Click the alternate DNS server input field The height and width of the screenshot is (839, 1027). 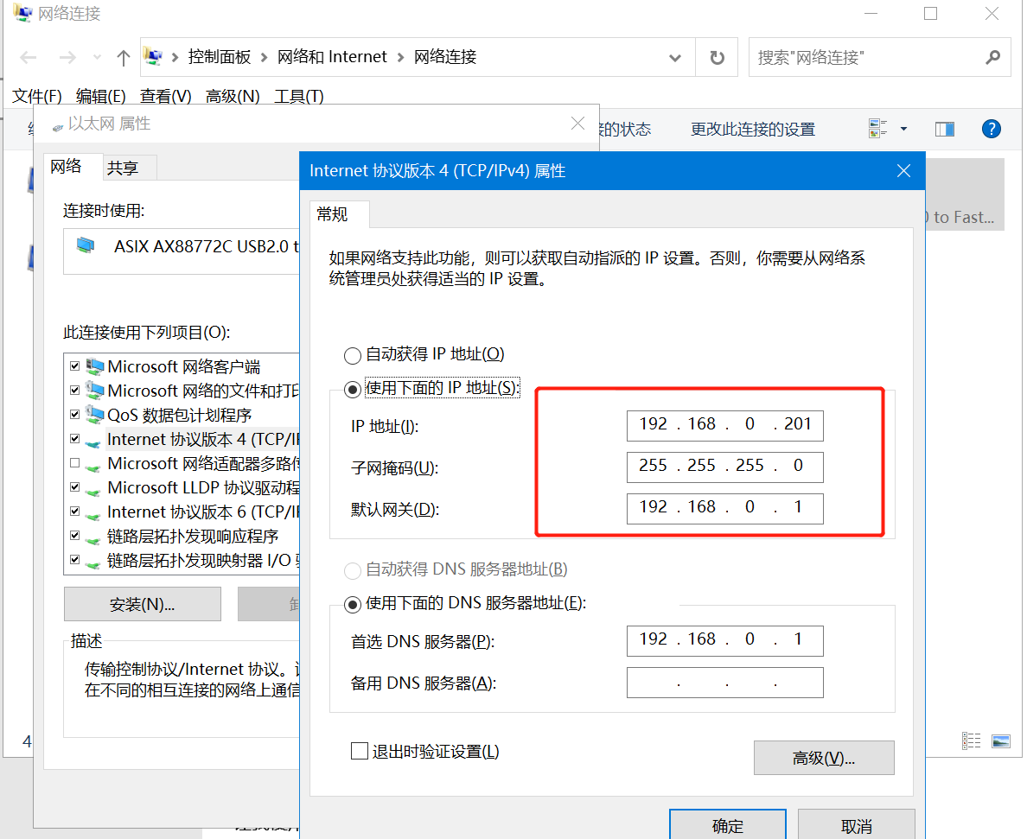point(724,683)
